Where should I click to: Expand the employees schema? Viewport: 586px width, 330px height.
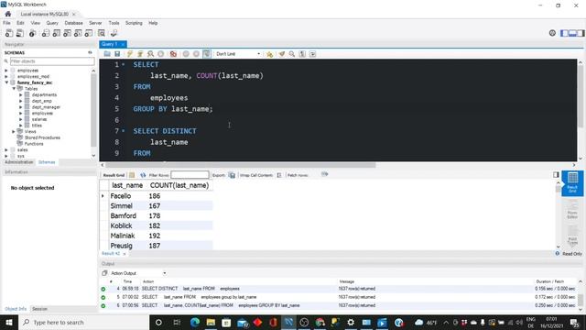[6, 71]
